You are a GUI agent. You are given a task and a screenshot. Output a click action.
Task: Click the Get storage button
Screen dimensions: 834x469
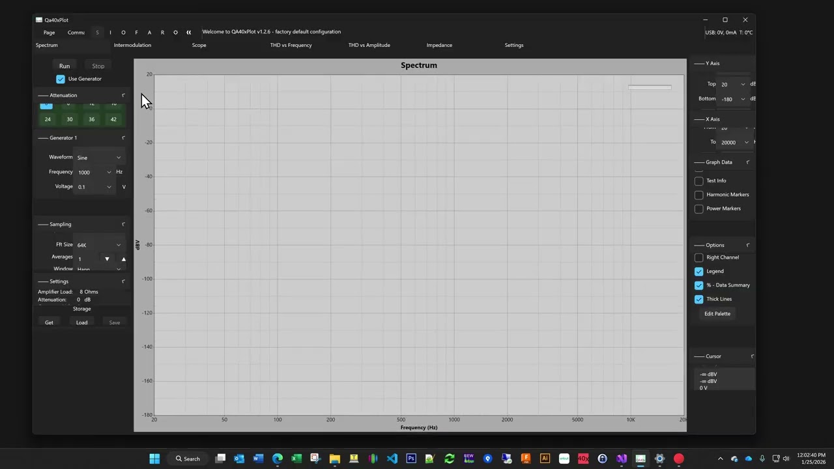tap(49, 322)
